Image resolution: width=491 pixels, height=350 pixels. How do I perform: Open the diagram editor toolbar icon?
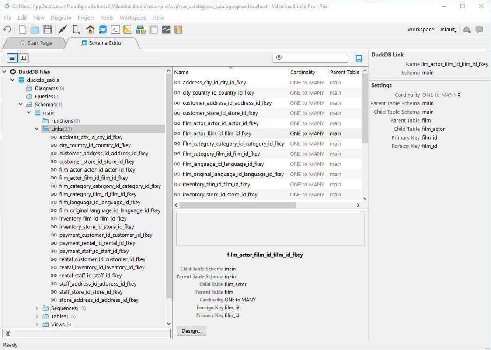[141, 29]
